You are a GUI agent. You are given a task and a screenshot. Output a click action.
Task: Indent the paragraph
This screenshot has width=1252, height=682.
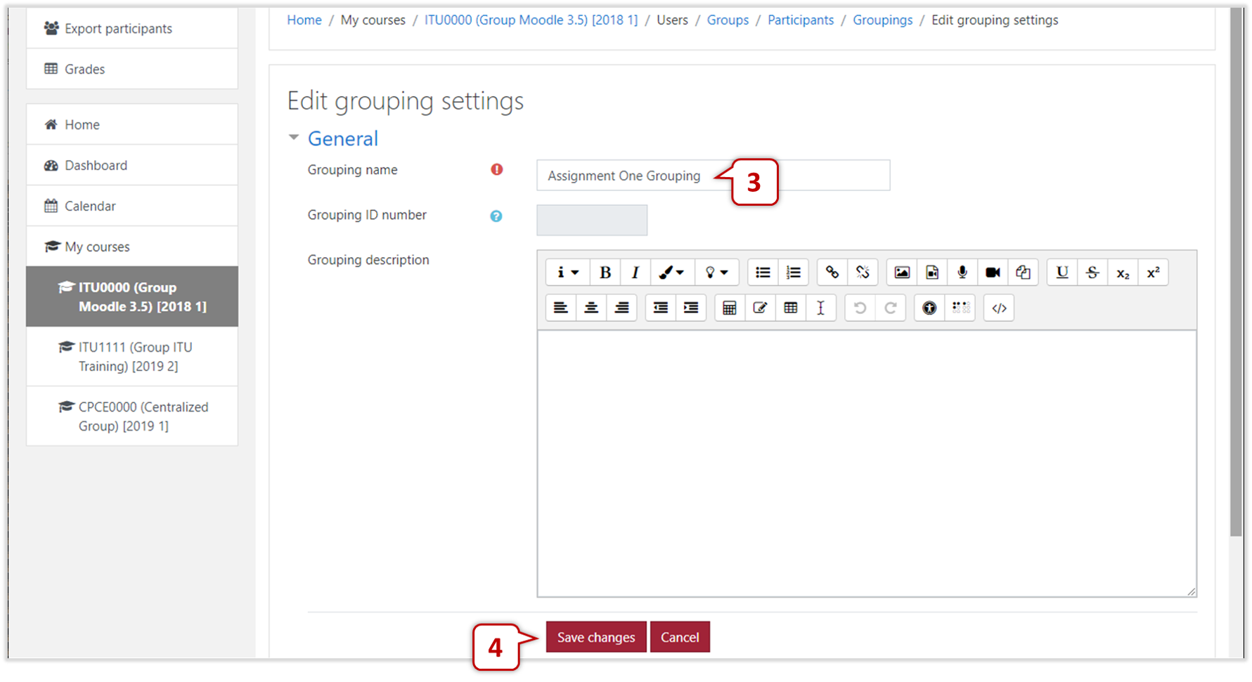(691, 308)
